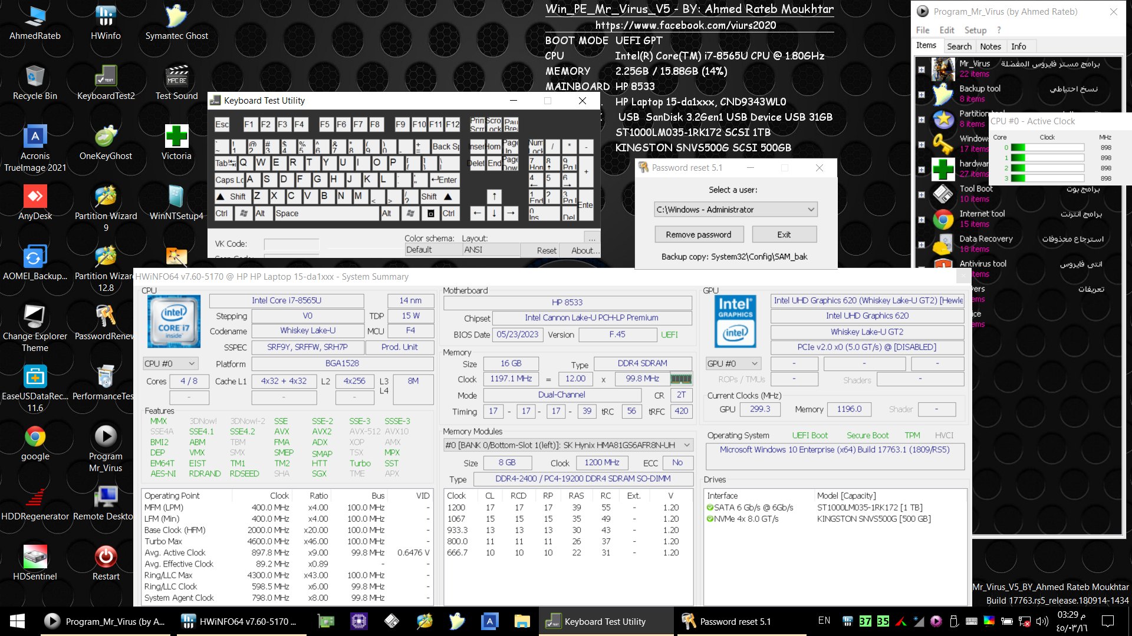Switch to the Search tab

click(959, 47)
